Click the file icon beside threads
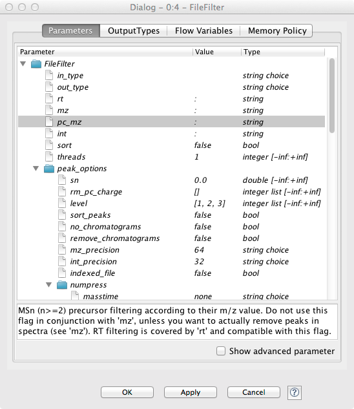Image resolution: width=354 pixels, height=409 pixels. click(x=49, y=156)
